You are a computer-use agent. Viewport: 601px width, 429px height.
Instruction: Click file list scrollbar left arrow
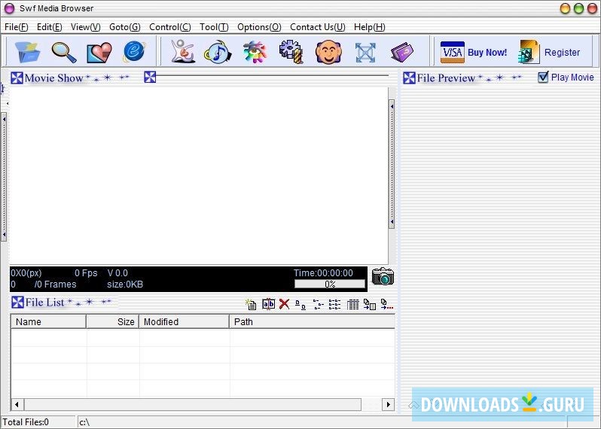point(17,404)
